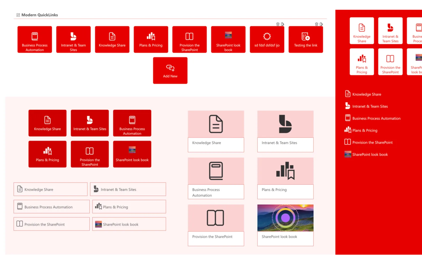Open the 'Plans & Pricing' tile in the top Modern QuickLinks row
Screen dimensions: 422x264
tap(151, 39)
